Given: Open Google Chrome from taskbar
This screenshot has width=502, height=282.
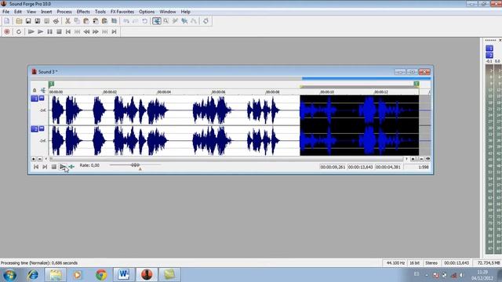Looking at the screenshot, I should coord(101,275).
